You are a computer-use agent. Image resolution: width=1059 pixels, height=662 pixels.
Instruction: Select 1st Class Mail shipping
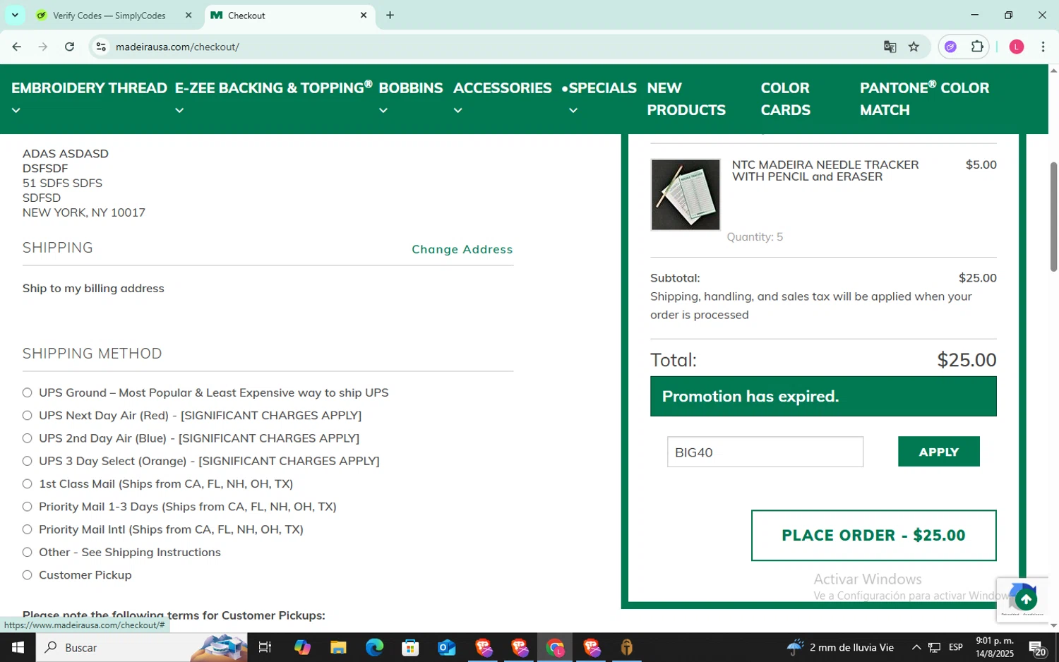pos(28,483)
